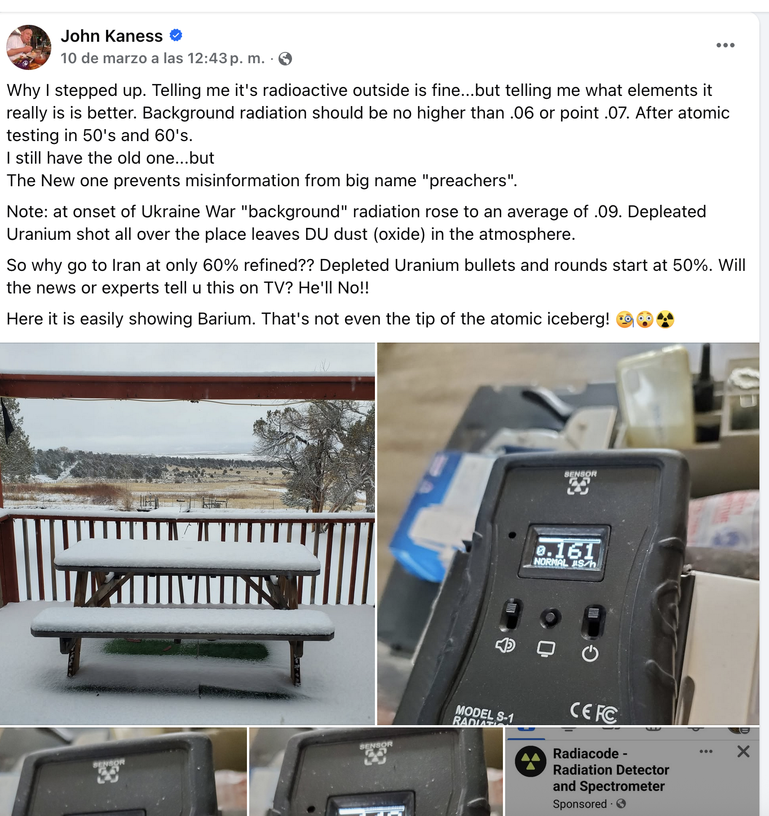
Task: Click the Radiacode radiation trefoil logo
Action: 531,761
